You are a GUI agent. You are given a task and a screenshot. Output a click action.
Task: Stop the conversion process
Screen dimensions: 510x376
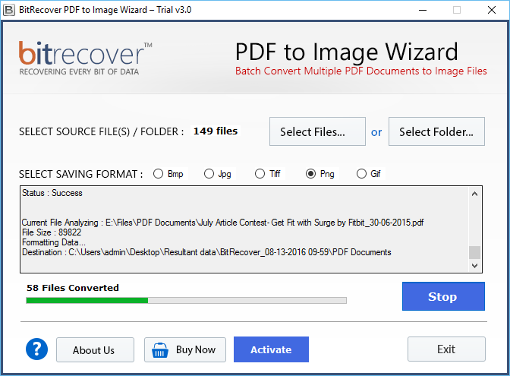(x=443, y=296)
